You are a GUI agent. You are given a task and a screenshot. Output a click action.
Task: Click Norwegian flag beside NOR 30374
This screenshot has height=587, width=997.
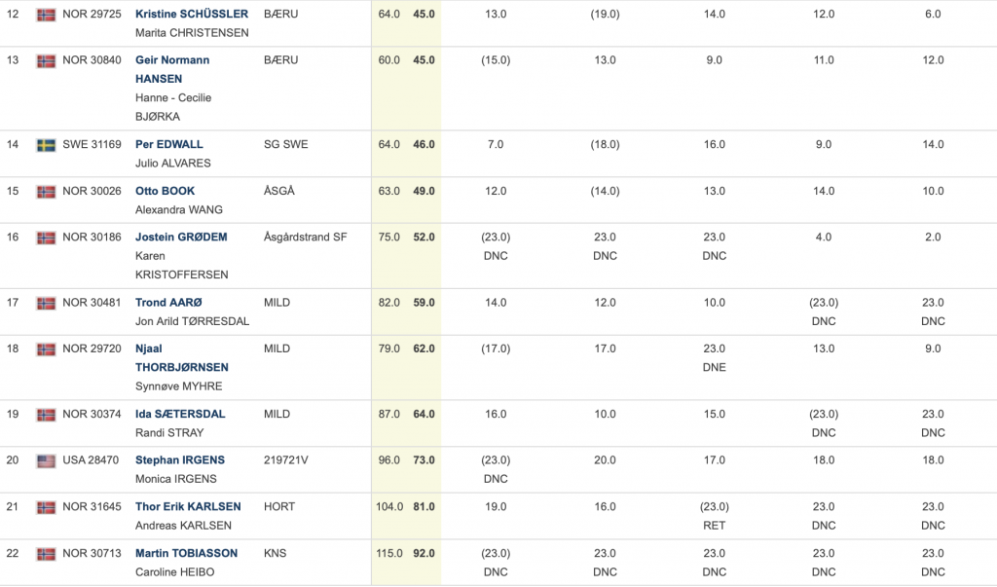[x=46, y=415]
